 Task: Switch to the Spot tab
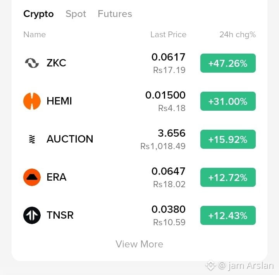pos(76,14)
